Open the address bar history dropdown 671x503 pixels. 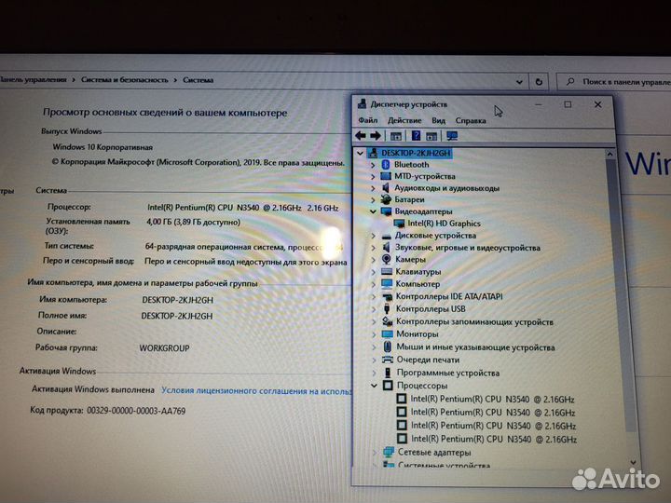click(519, 81)
